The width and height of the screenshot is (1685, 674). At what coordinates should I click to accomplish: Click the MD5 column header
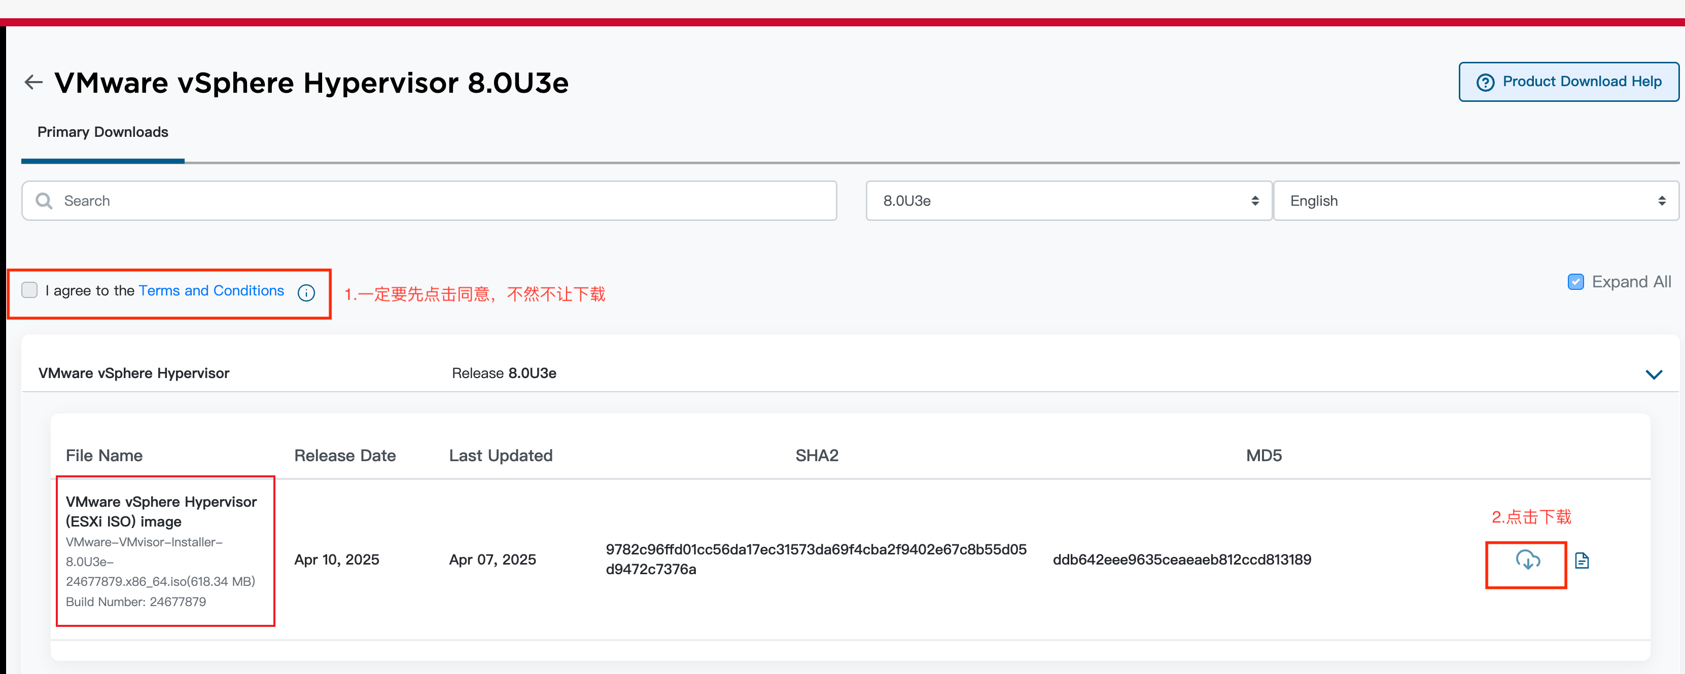[x=1264, y=456]
